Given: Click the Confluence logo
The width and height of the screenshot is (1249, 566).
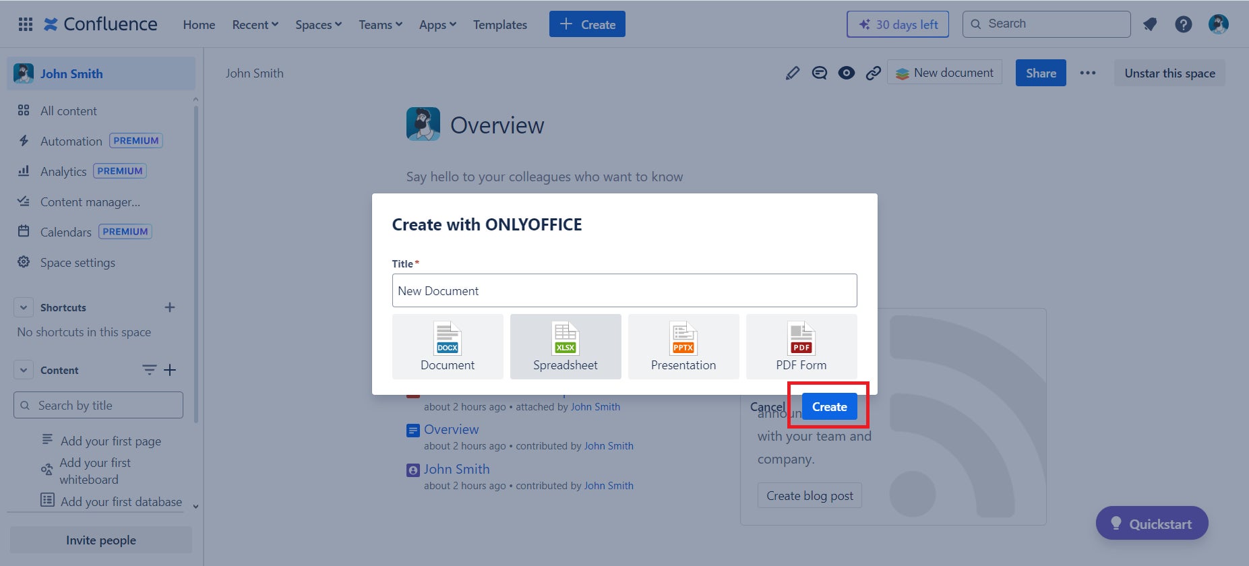Looking at the screenshot, I should (x=100, y=24).
